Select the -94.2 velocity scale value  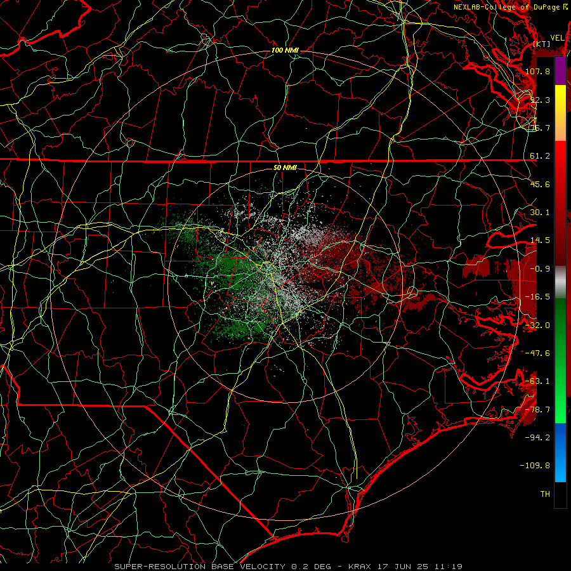click(537, 438)
